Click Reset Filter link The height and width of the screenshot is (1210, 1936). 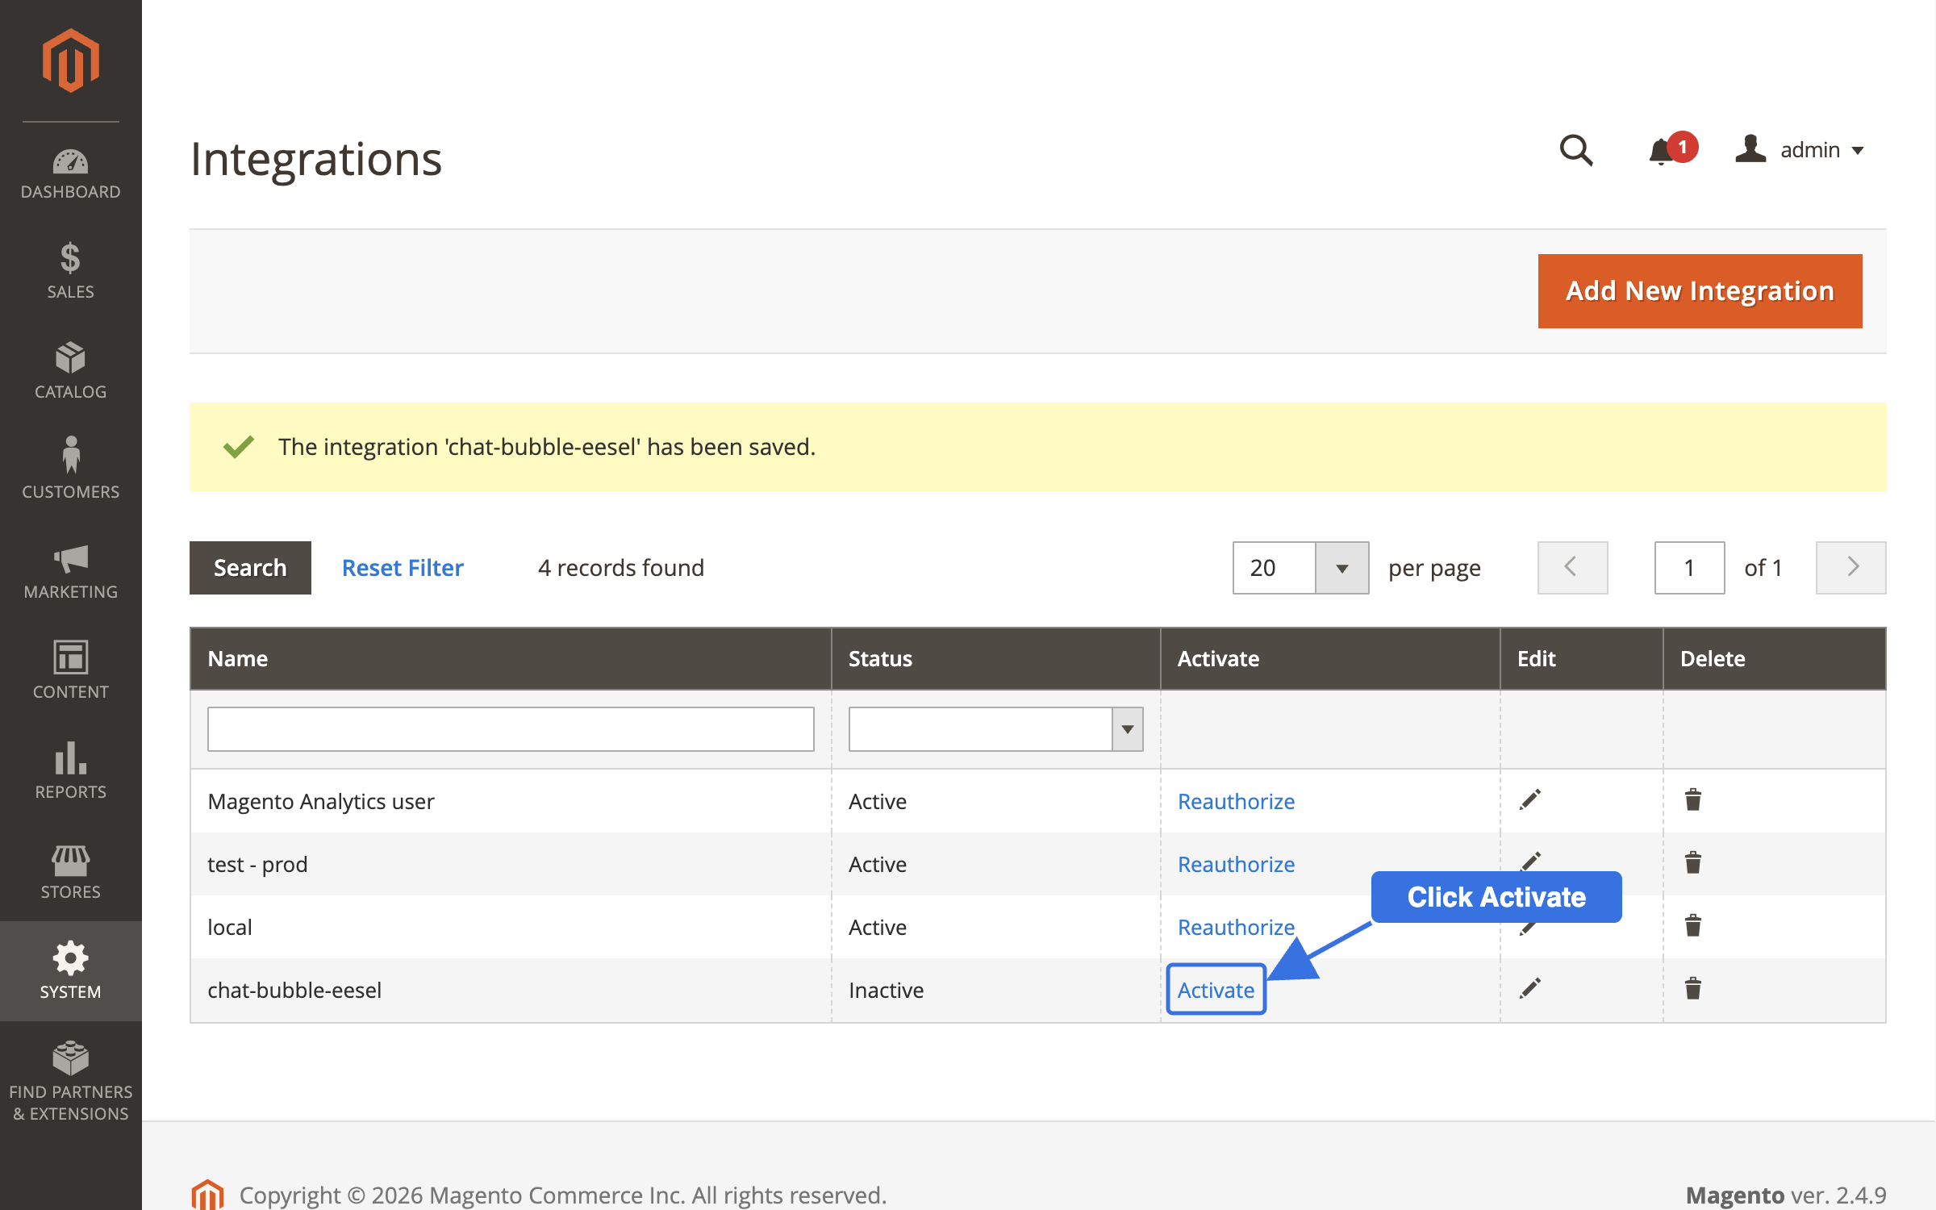point(403,568)
